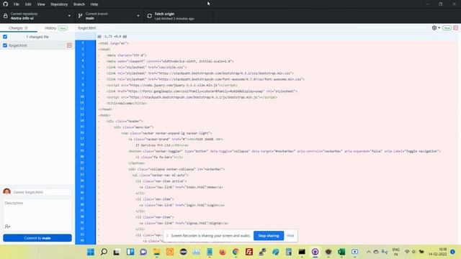The height and width of the screenshot is (259, 461).
Task: Open Google Chrome from the taskbar
Action: (236, 252)
